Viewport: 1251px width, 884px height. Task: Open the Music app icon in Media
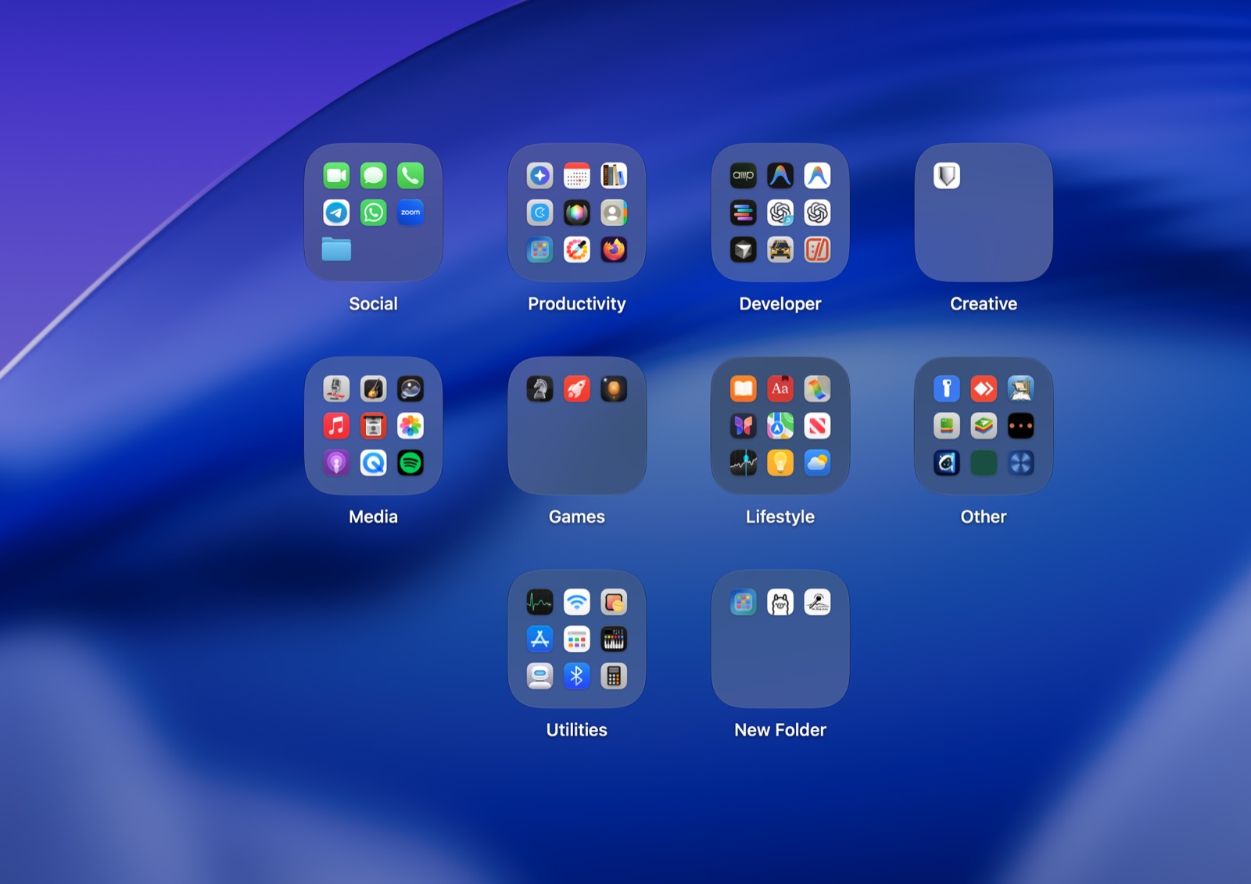click(x=336, y=426)
